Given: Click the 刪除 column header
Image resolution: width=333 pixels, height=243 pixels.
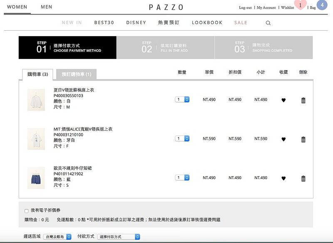Looking at the screenshot, I should pos(303,72).
